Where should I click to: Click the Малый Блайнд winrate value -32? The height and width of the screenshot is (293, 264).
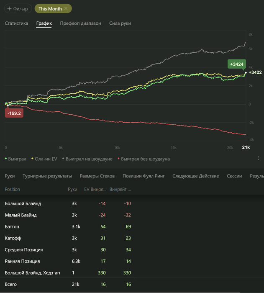[x=128, y=215]
